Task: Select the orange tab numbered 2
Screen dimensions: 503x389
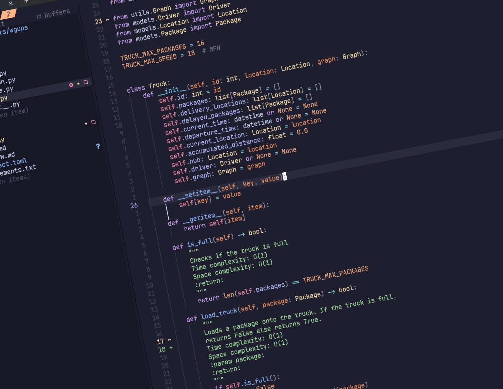Action: (8, 14)
